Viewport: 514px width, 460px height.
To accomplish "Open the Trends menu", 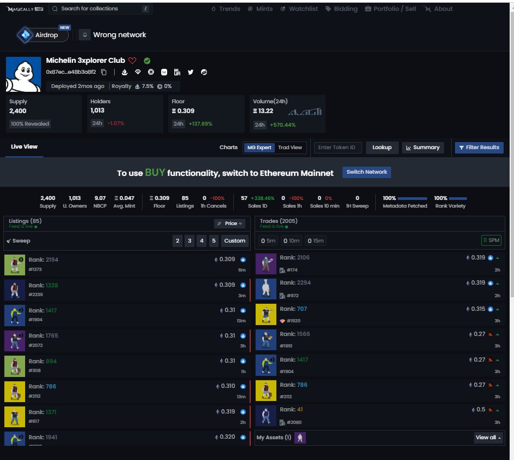I will click(226, 9).
